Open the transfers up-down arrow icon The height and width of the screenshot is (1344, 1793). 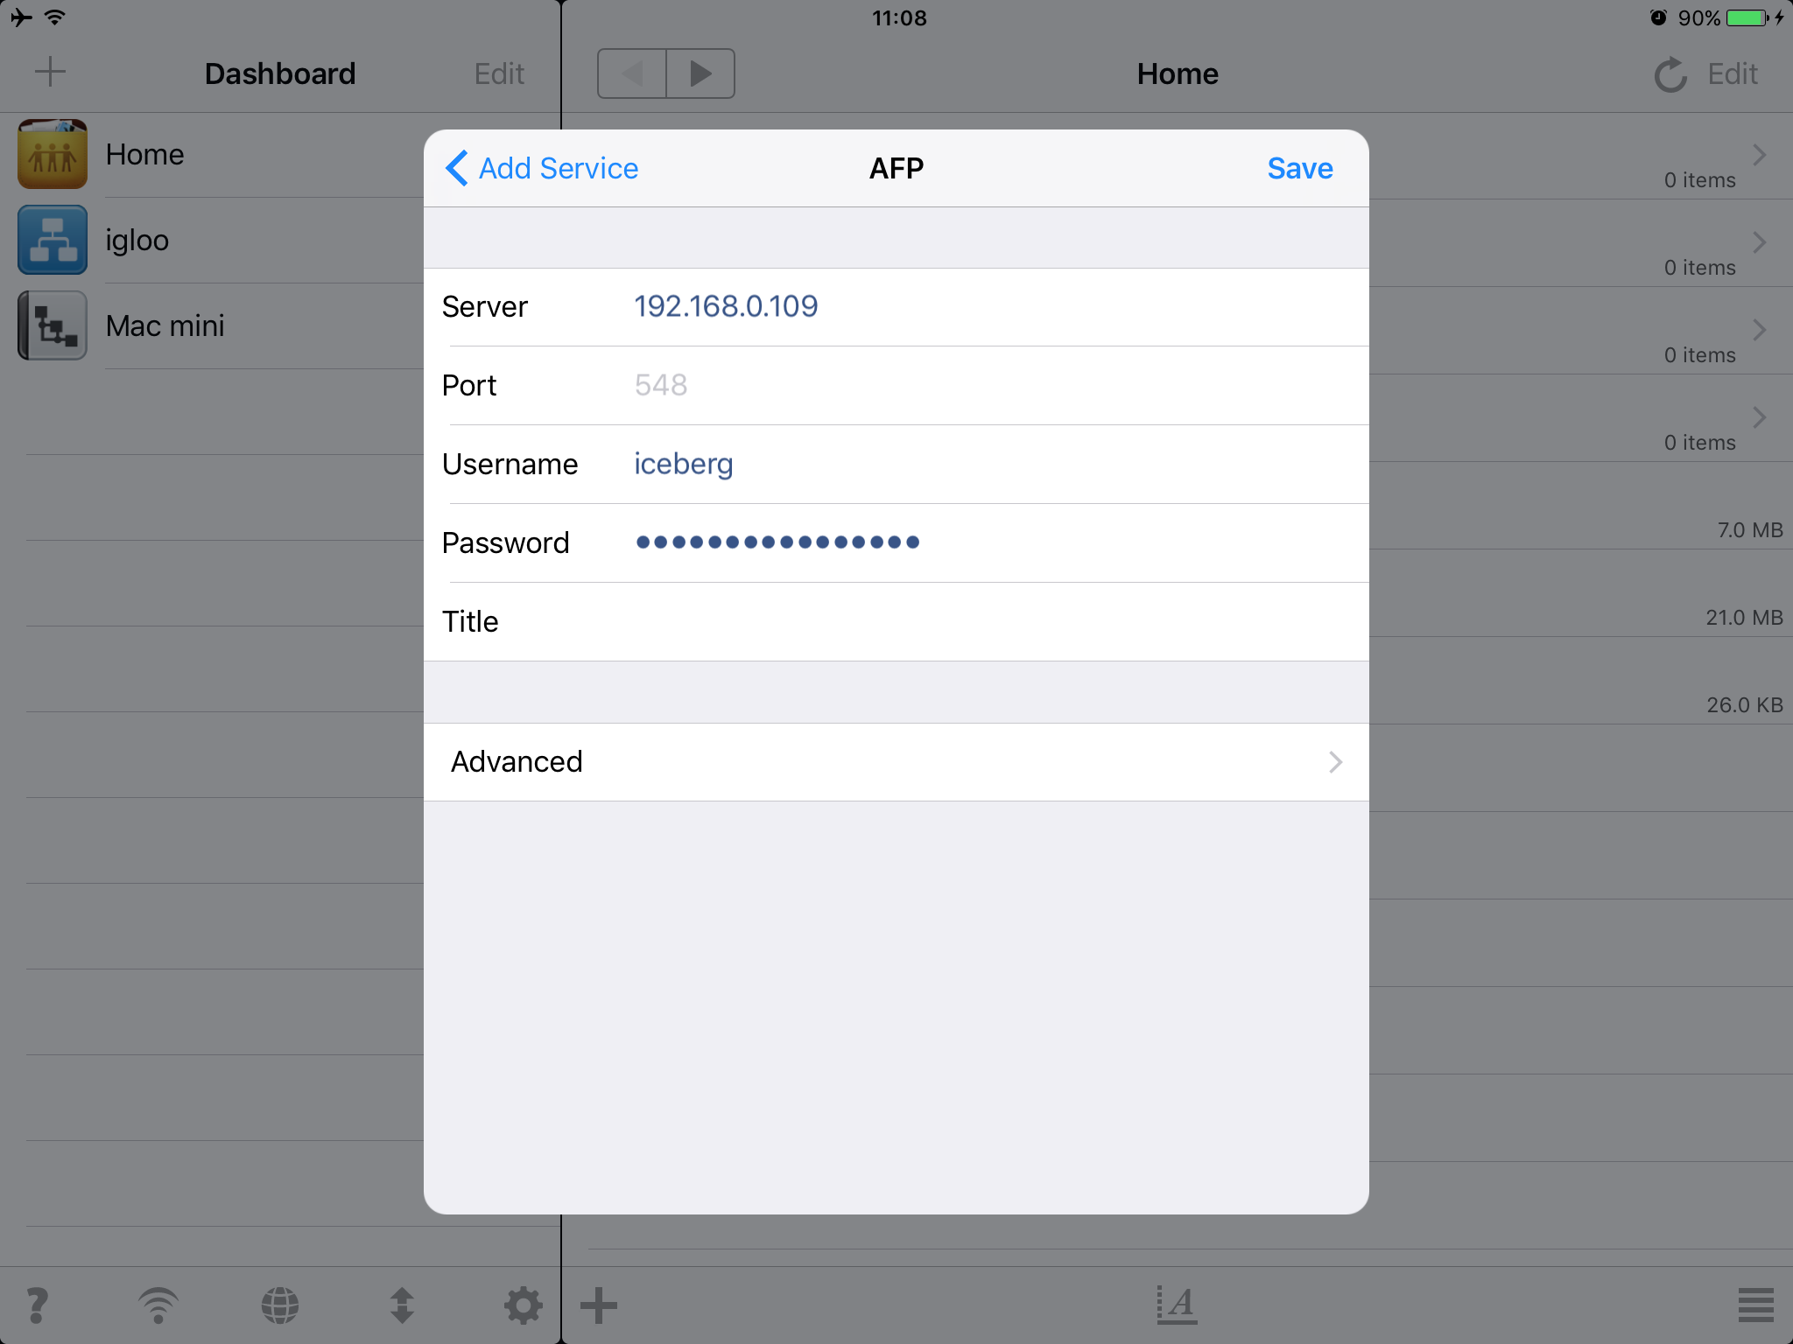(402, 1305)
